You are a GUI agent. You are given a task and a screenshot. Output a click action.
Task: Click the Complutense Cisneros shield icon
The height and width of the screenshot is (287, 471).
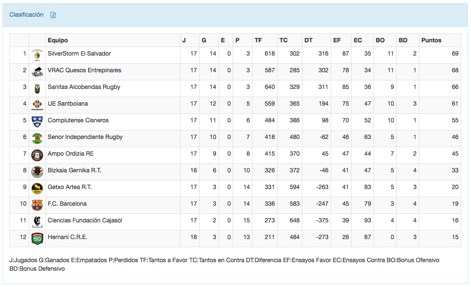coord(37,122)
